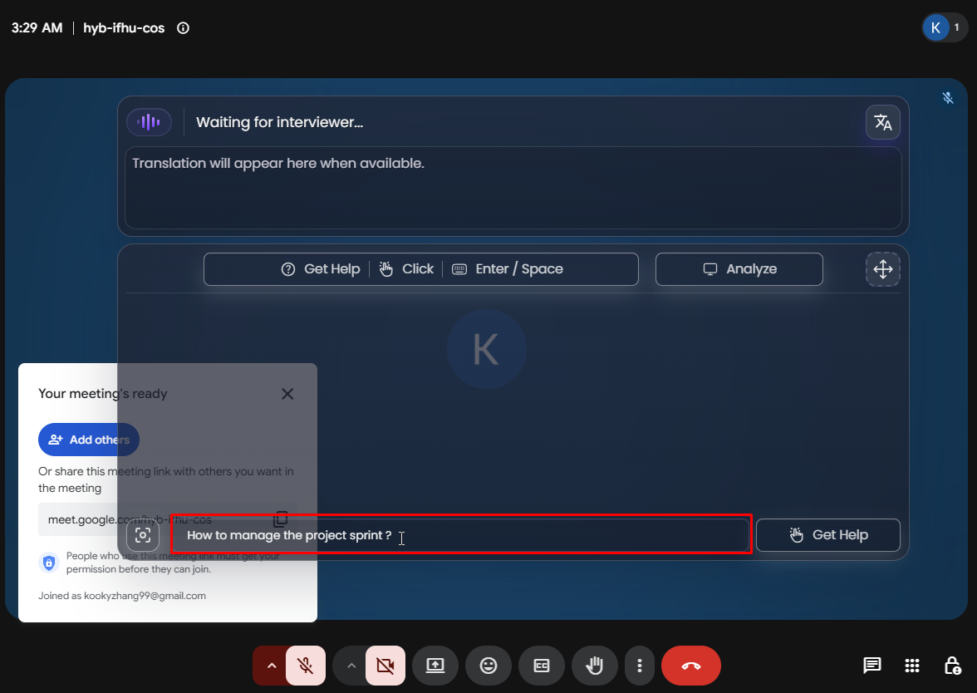This screenshot has height=693, width=977.
Task: Click the meeting link text meet.google.com
Action: (130, 519)
